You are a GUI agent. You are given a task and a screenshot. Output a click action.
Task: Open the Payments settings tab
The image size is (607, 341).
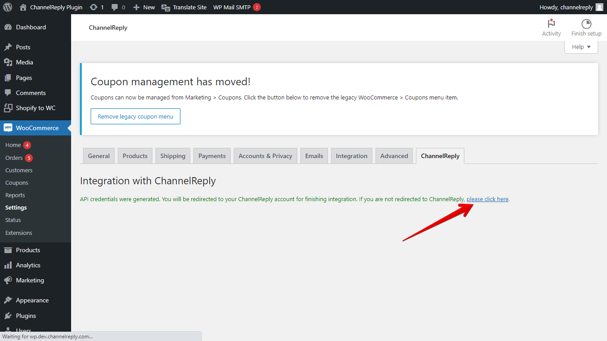coord(212,156)
